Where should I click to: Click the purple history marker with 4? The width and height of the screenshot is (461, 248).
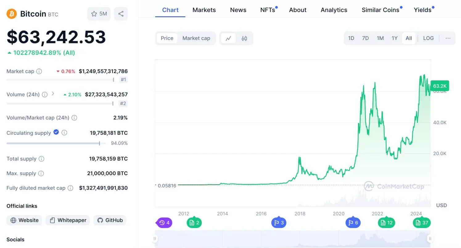coord(164,223)
